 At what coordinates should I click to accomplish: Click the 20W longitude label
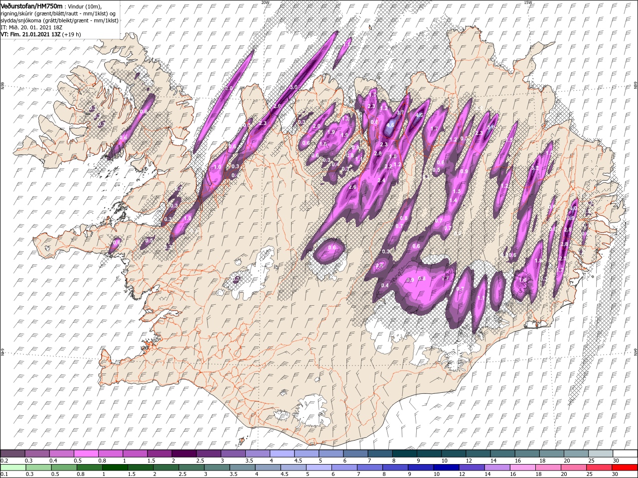pyautogui.click(x=265, y=2)
